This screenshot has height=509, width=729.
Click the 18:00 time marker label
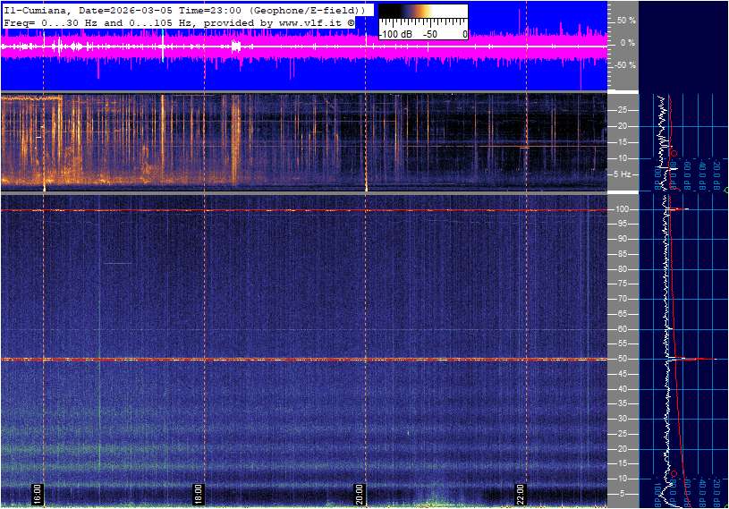(x=199, y=495)
